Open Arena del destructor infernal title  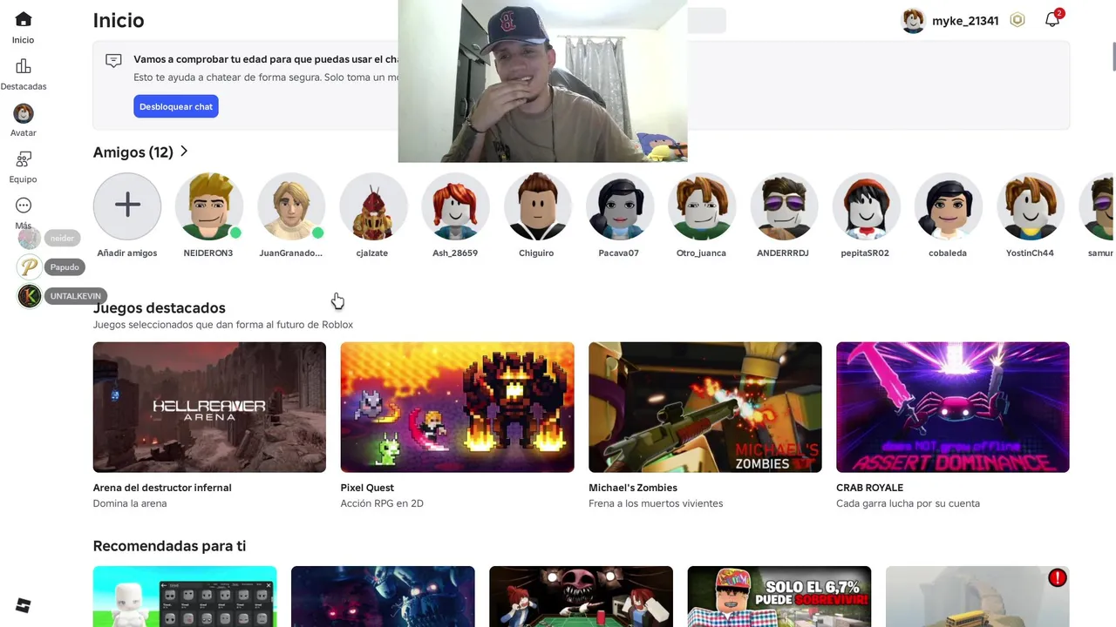162,488
